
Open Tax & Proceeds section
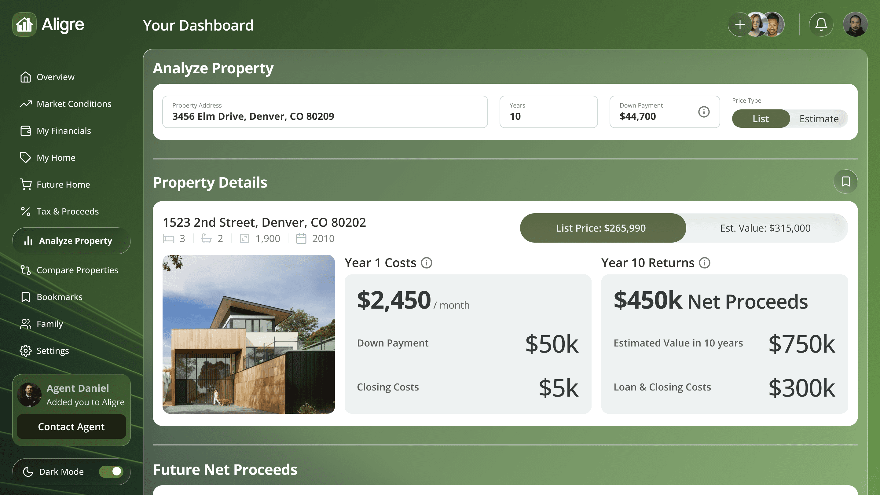point(68,211)
